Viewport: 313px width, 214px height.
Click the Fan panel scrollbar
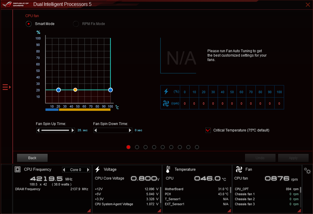pyautogui.click(x=300, y=190)
